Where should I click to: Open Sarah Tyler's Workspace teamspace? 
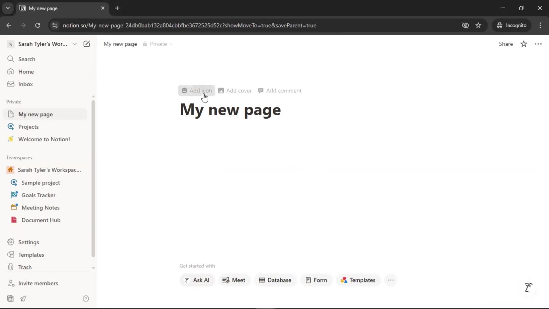(46, 170)
